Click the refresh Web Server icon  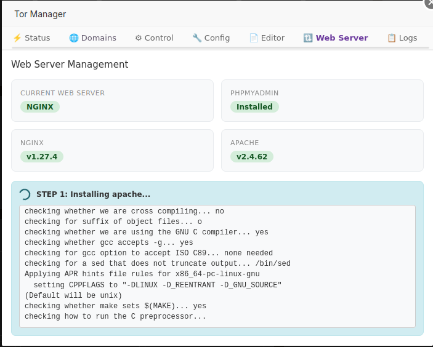pyautogui.click(x=308, y=38)
